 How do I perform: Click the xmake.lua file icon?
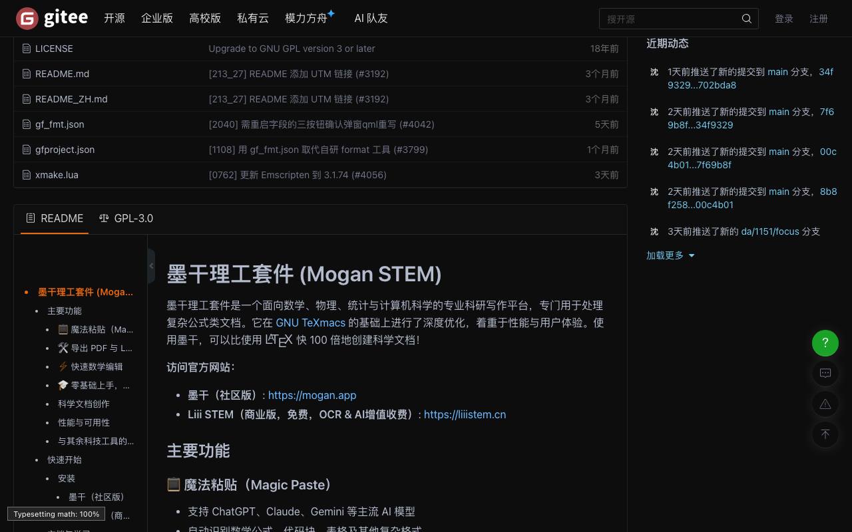point(27,175)
